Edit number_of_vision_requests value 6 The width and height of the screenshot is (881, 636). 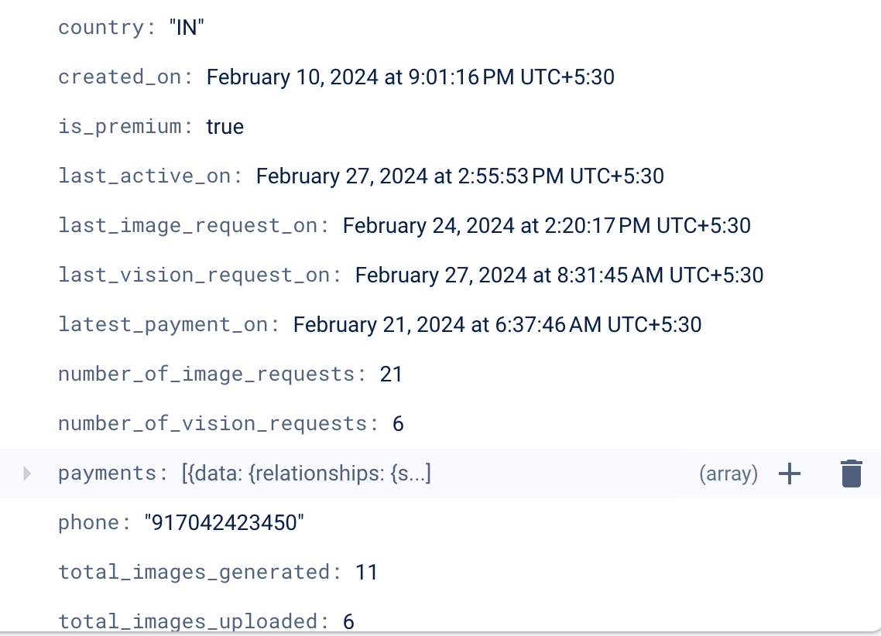tap(398, 424)
